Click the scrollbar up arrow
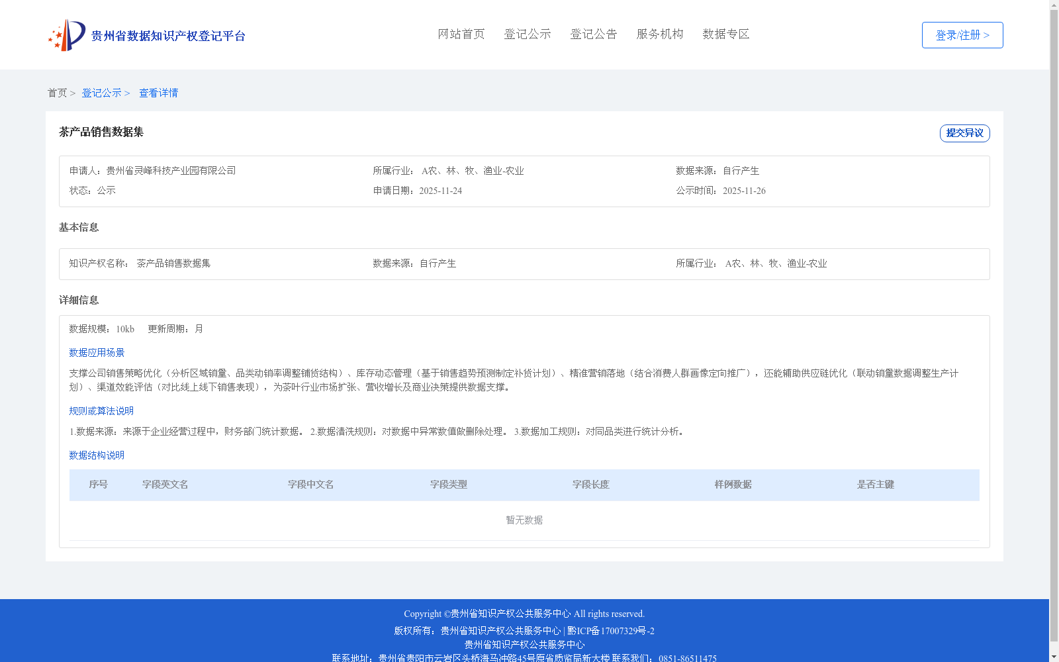The height and width of the screenshot is (662, 1059). tap(1054, 5)
